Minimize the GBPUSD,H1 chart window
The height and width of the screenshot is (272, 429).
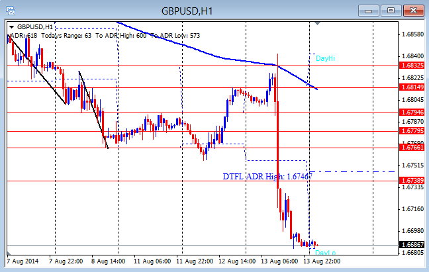[368, 11]
